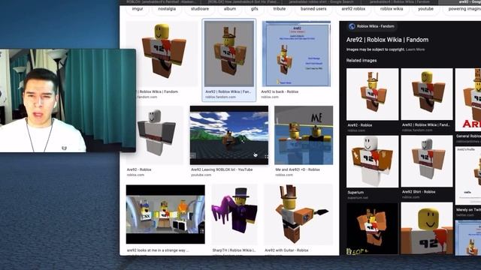Click youtube.com source under Are92 Leaving result
This screenshot has height=270, width=481.
[201, 175]
